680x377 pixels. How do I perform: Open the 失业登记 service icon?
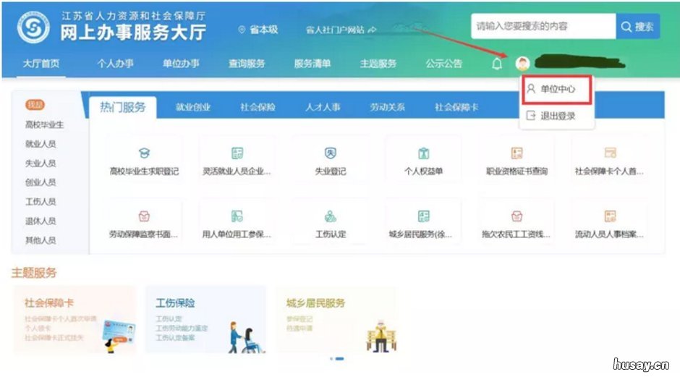tap(331, 153)
